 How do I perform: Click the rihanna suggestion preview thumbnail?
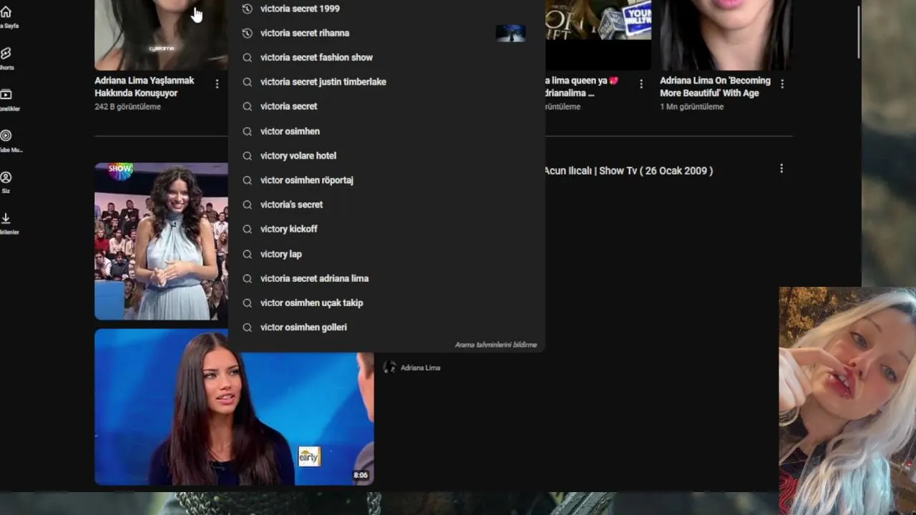pos(510,33)
